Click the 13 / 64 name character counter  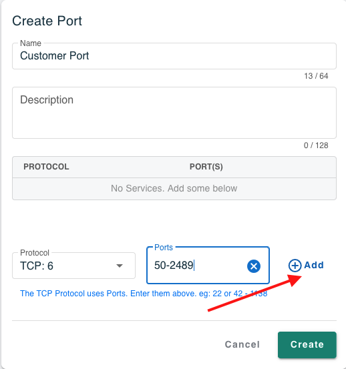(x=316, y=76)
